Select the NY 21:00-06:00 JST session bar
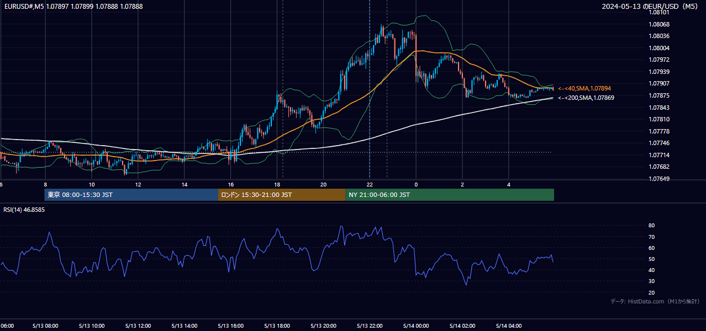706x331 pixels. [x=450, y=195]
